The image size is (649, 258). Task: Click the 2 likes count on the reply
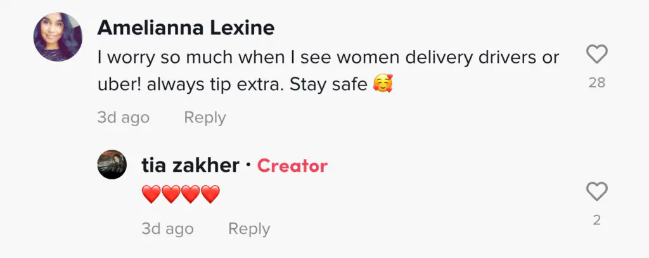click(596, 220)
